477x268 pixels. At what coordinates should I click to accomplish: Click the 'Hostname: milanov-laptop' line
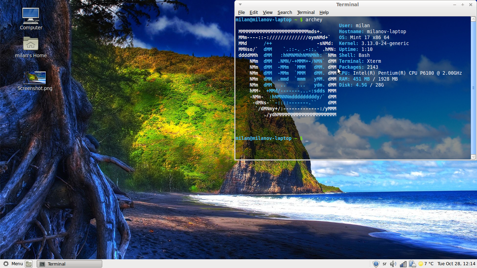373,31
